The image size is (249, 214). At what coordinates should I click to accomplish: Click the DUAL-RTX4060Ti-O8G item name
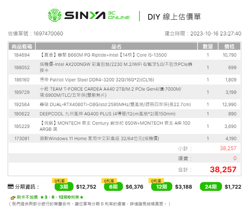click(x=115, y=105)
